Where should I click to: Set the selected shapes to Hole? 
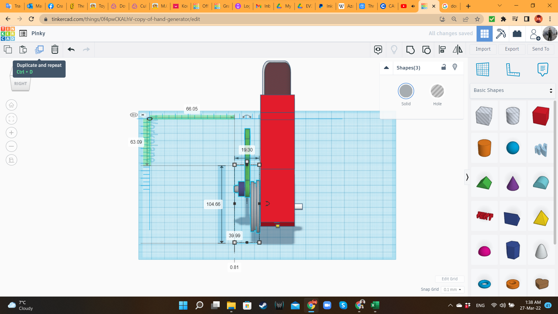[x=437, y=91]
